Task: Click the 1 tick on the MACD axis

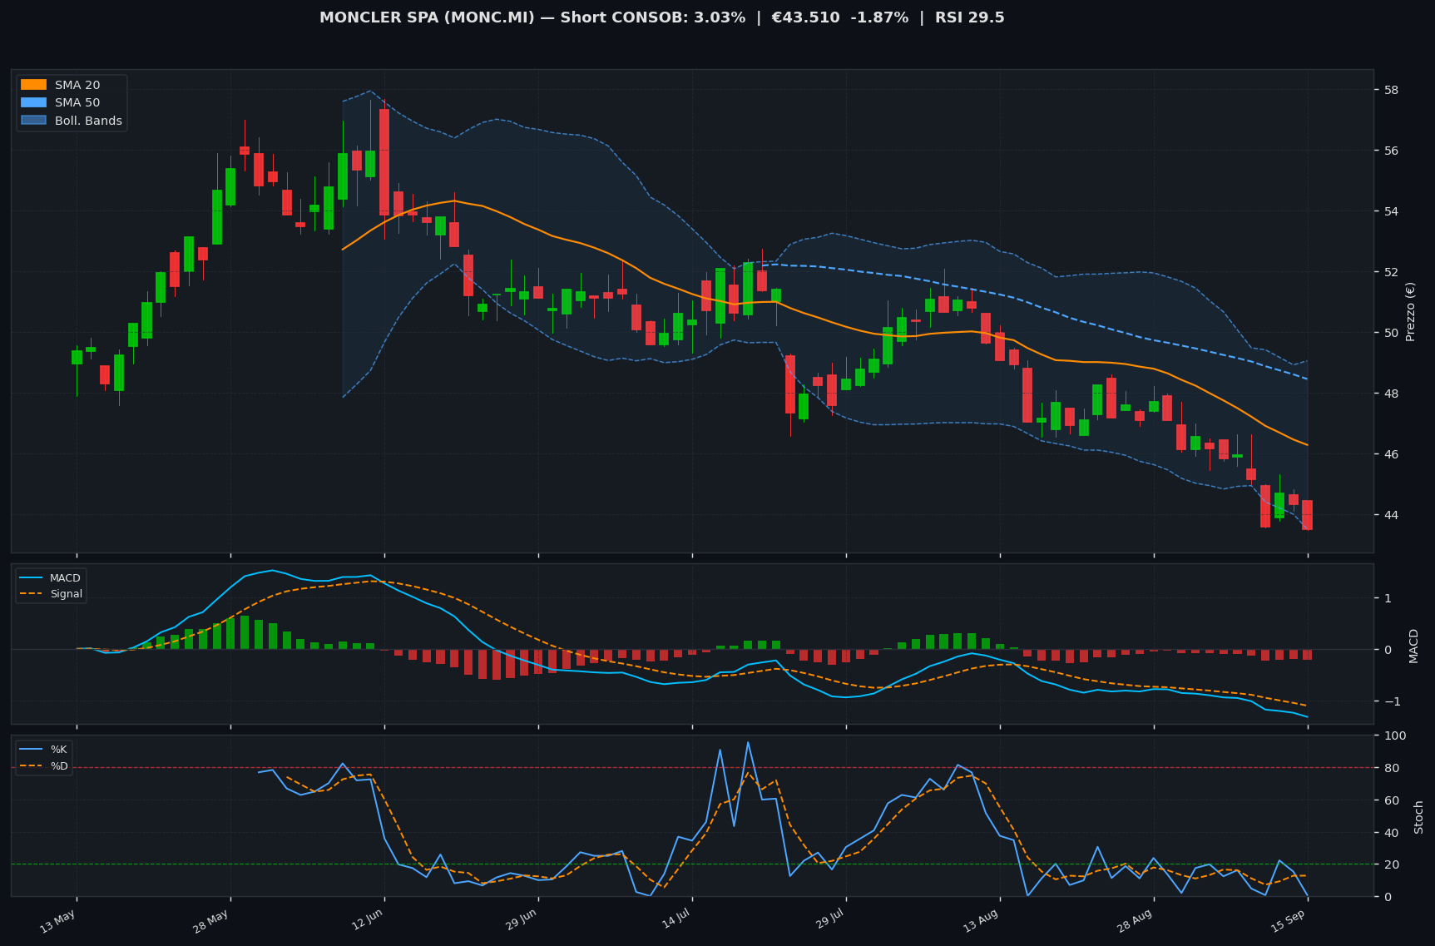Action: [x=1388, y=598]
